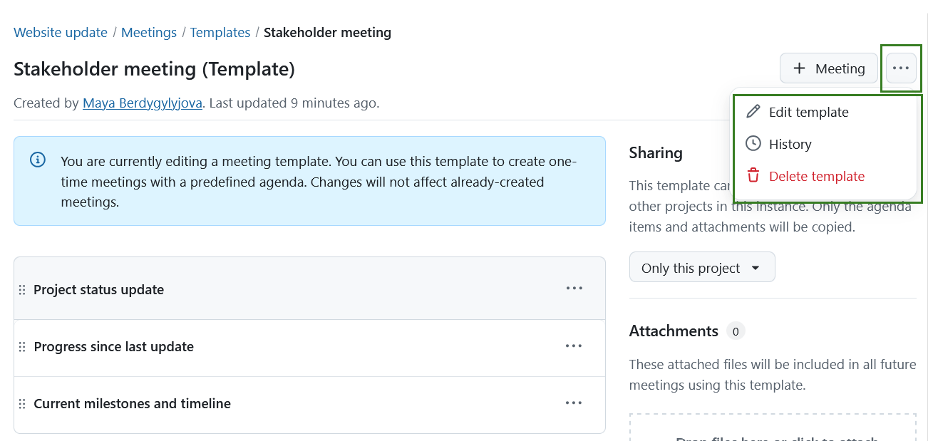Choose History in the actions menu

(x=790, y=144)
